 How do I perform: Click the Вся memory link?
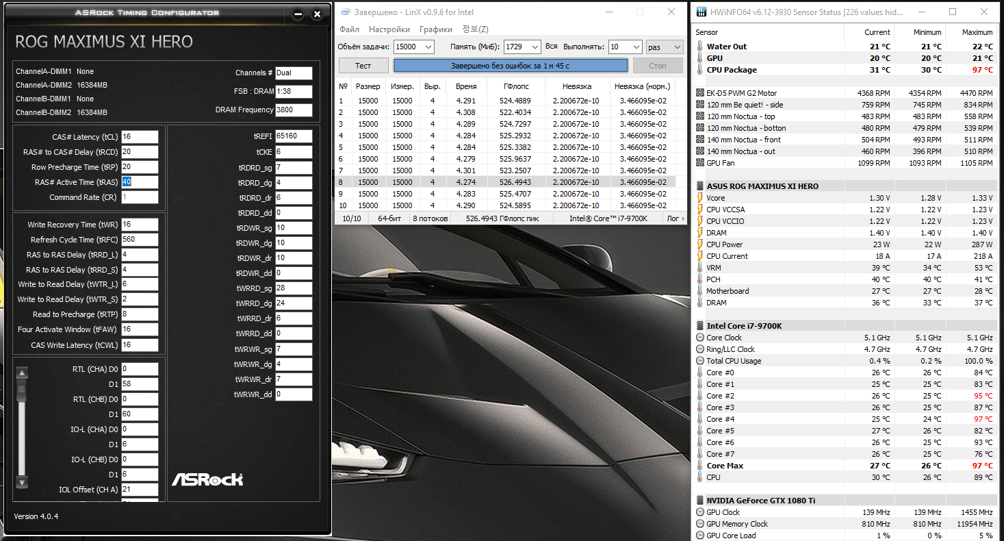[551, 47]
